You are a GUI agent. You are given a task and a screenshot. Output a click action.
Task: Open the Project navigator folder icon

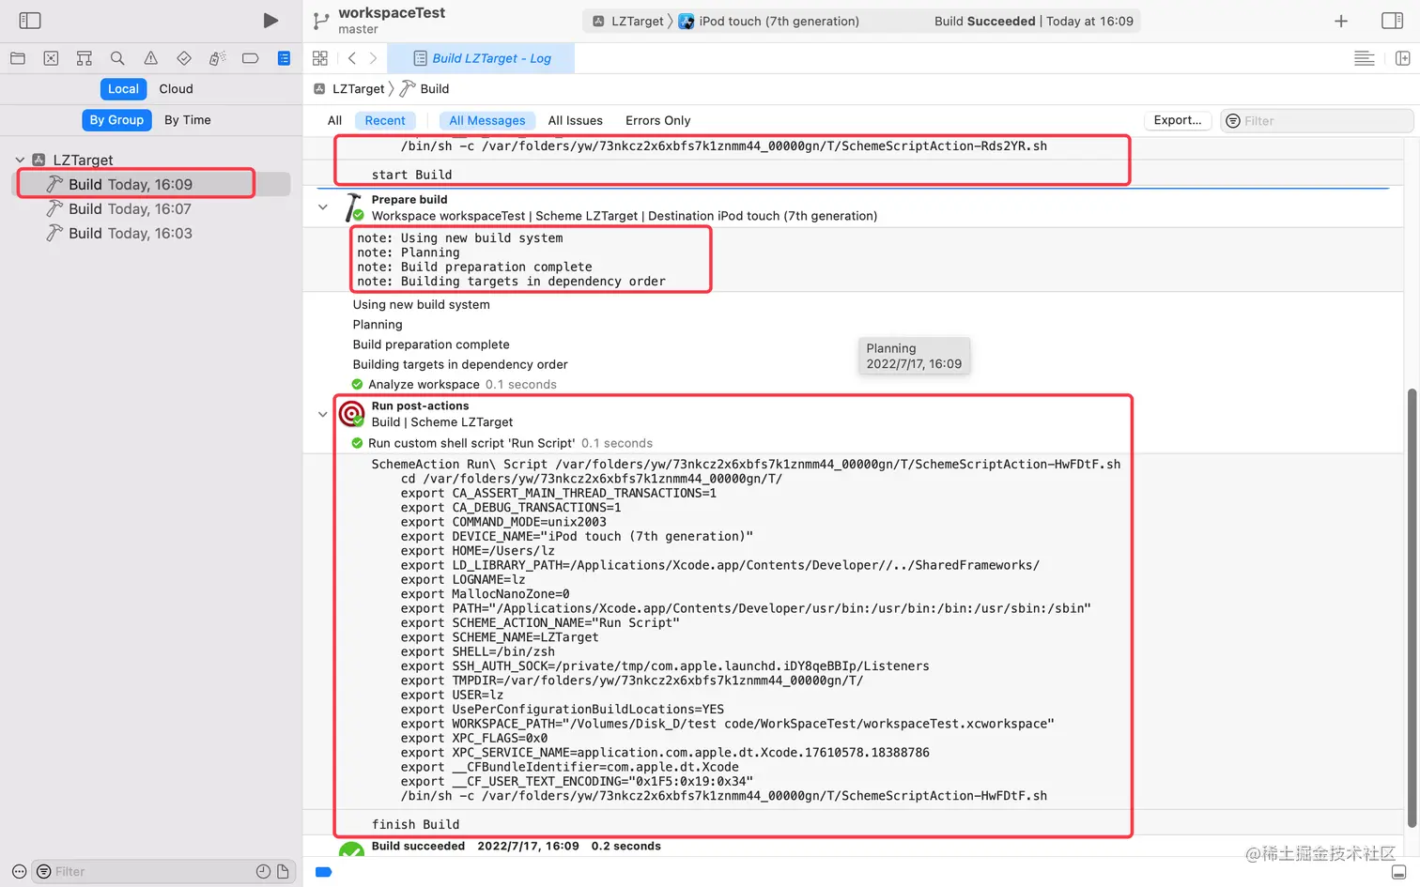[18, 58]
